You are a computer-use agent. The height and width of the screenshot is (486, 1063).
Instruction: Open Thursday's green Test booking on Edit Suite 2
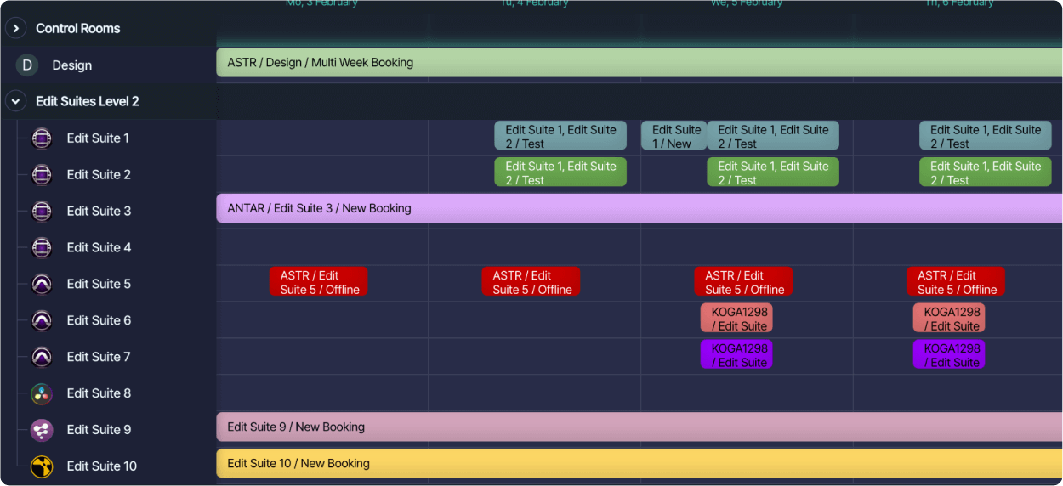(x=986, y=172)
